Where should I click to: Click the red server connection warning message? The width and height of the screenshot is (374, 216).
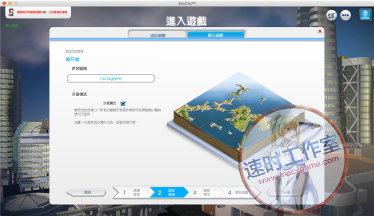tap(42, 12)
